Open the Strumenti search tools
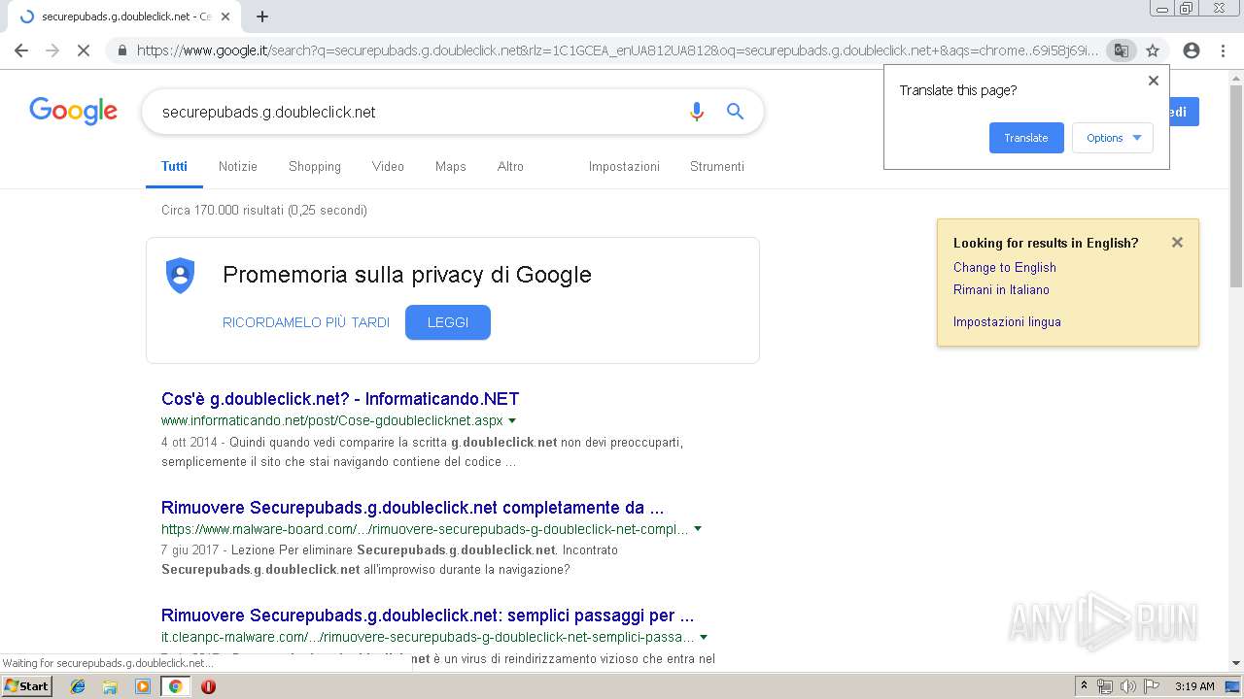Image resolution: width=1244 pixels, height=699 pixels. tap(717, 167)
